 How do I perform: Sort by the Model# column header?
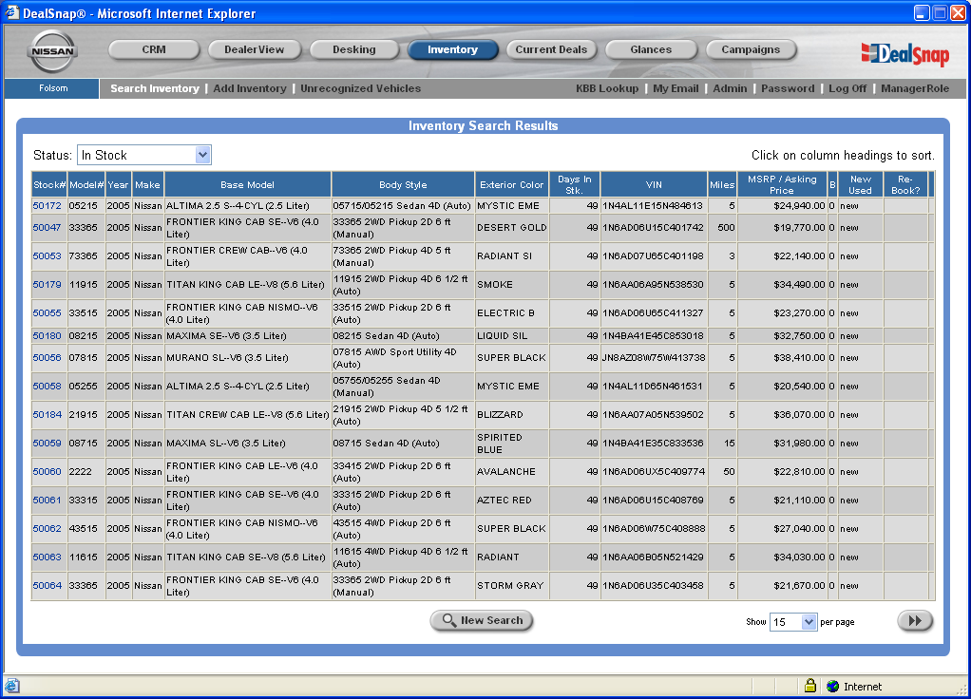pos(86,185)
